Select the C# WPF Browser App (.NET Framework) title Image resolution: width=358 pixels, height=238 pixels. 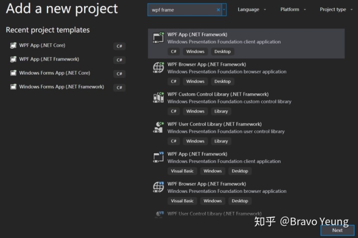(207, 65)
